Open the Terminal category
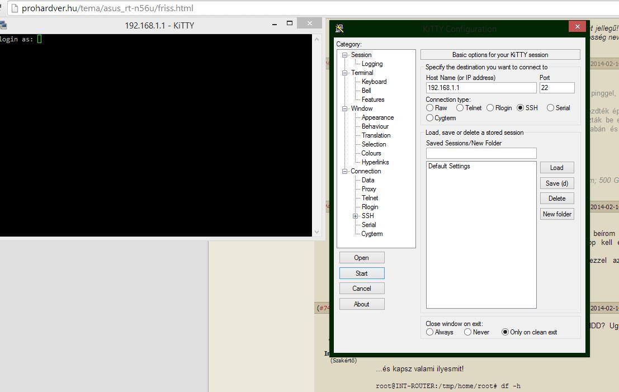 [362, 73]
